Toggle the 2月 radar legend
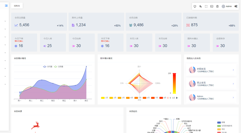Screen dimensions: 241x133 [x=113, y=98]
